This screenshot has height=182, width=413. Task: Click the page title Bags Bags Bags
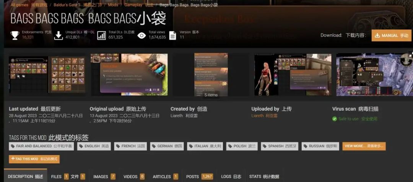[88, 19]
